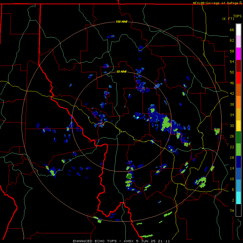The image size is (243, 243).
Task: Click the scale value '26'
Action: [232, 136]
